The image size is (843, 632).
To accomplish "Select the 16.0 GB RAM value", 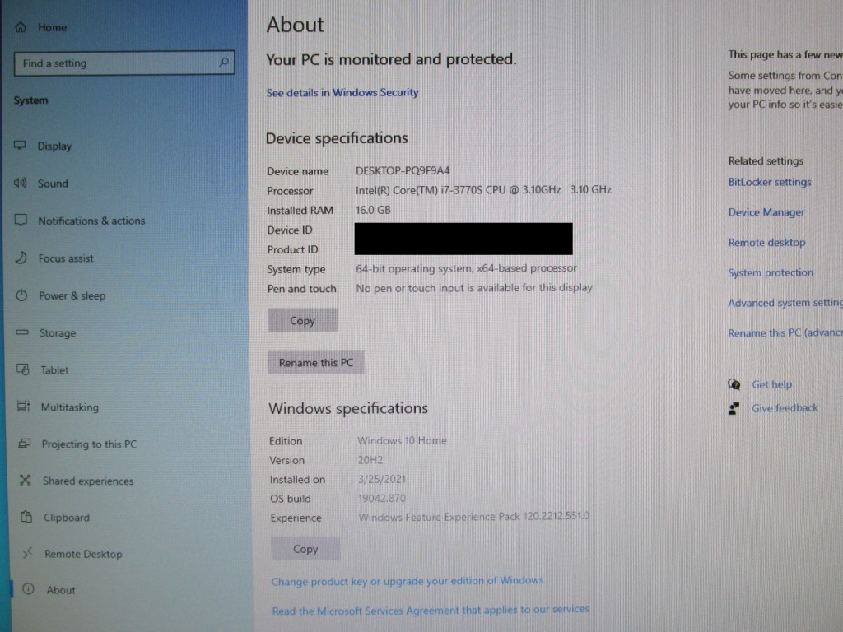I will pos(373,210).
